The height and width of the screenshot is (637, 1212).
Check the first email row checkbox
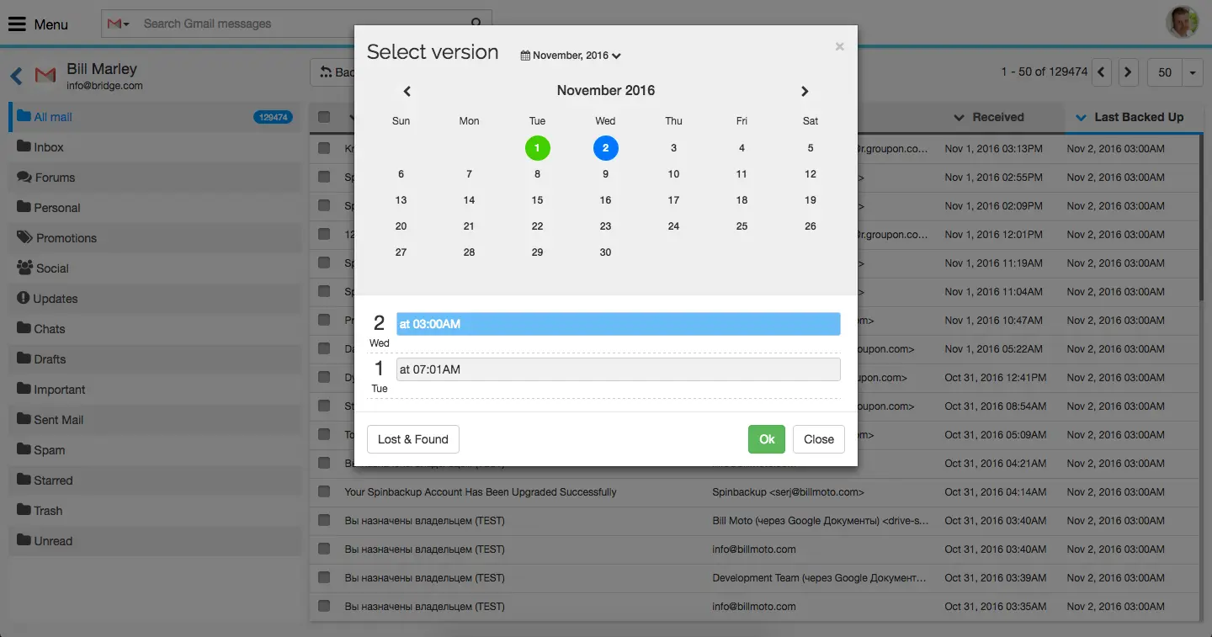point(322,148)
